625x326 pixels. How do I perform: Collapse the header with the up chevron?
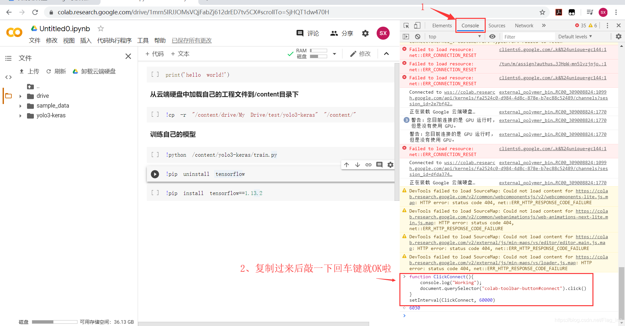[386, 54]
